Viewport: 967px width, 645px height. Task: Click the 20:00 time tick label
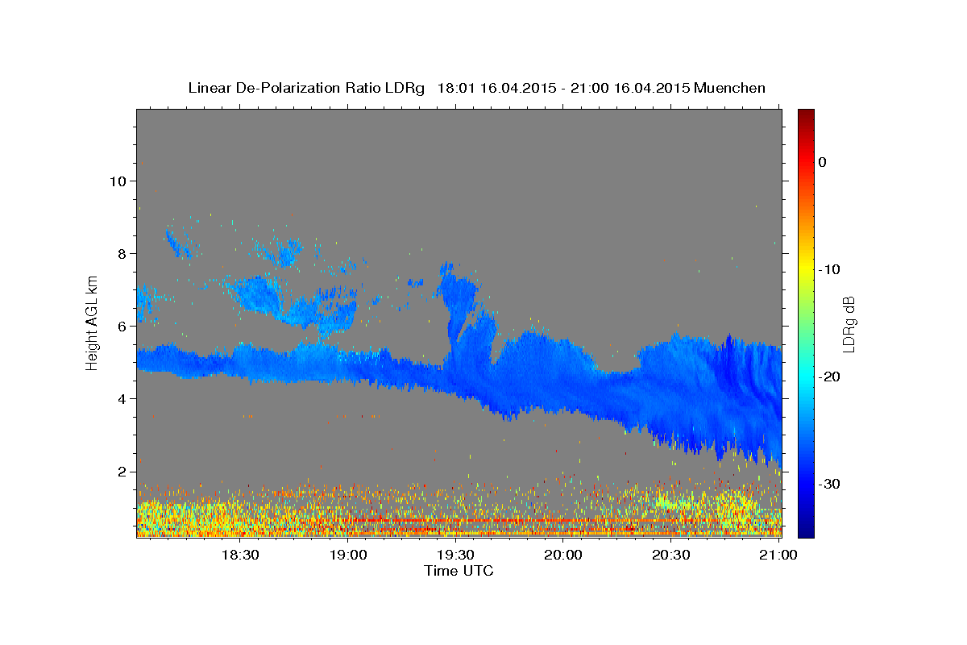[x=562, y=555]
